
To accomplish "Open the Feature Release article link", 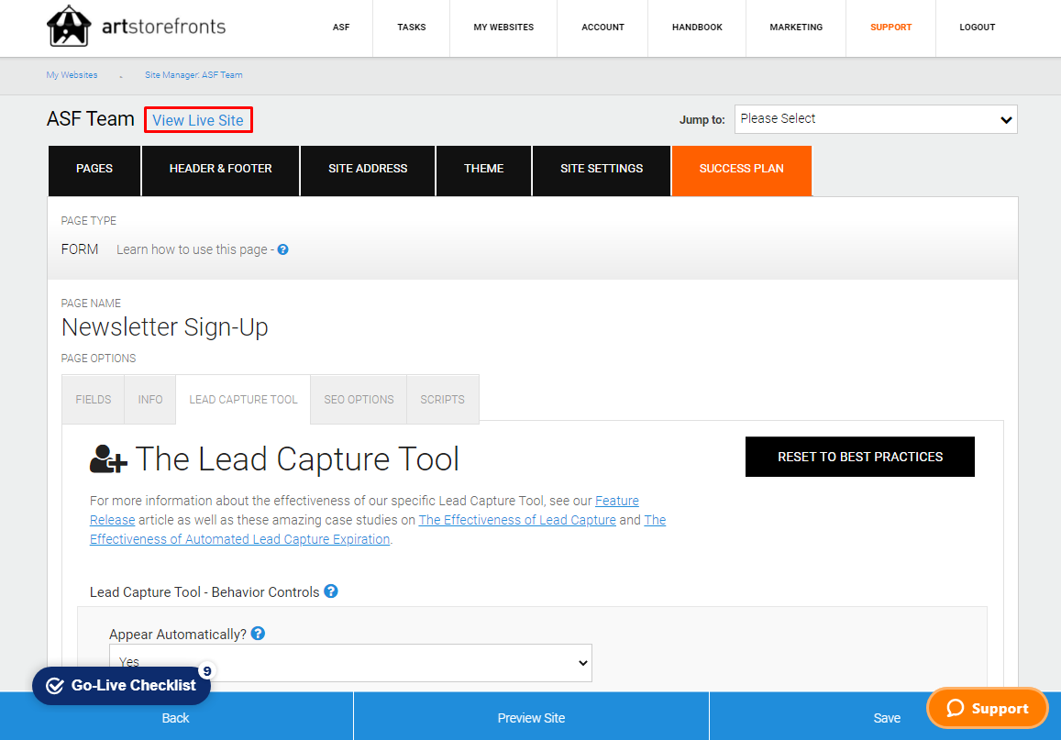I will tap(616, 502).
